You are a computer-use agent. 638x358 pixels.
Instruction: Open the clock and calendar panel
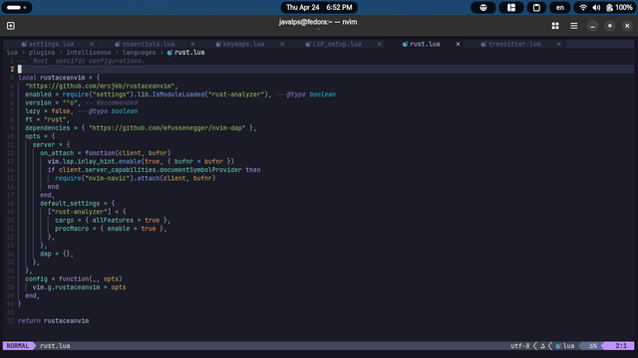[x=319, y=7]
